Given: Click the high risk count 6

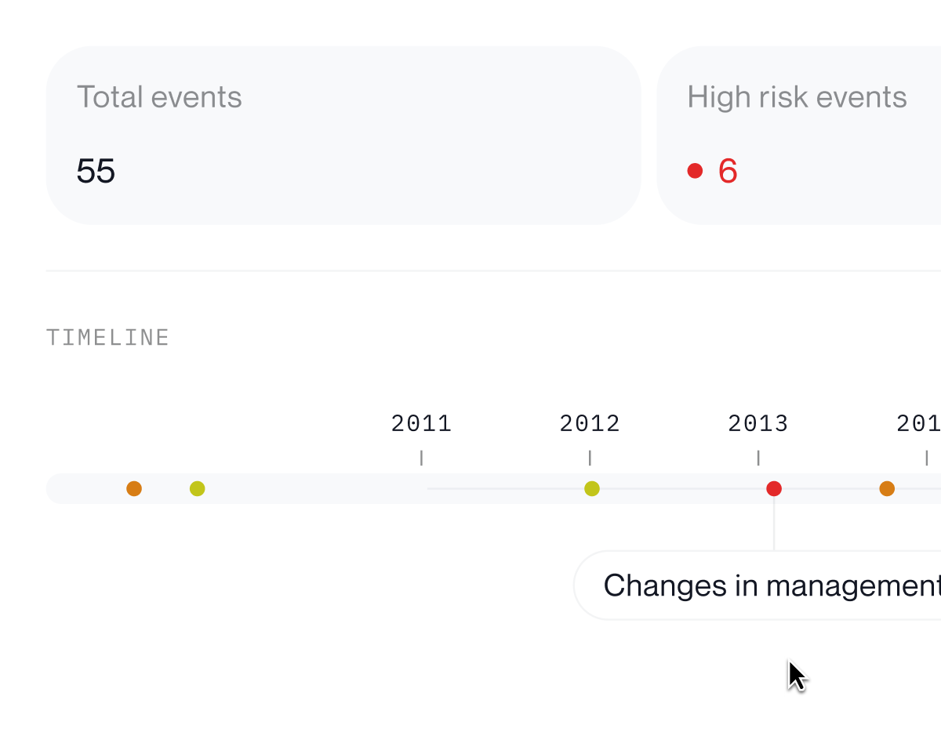Looking at the screenshot, I should 728,171.
